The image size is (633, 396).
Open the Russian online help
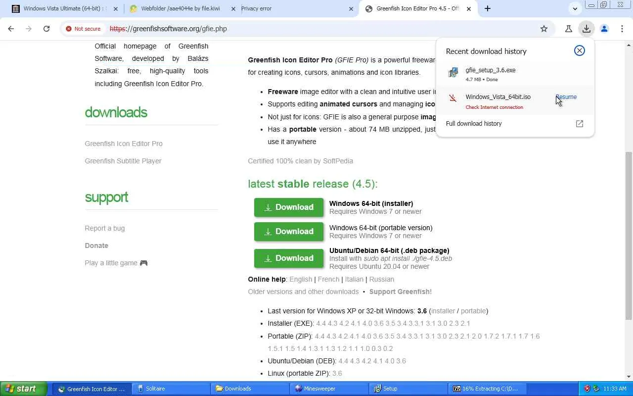382,279
